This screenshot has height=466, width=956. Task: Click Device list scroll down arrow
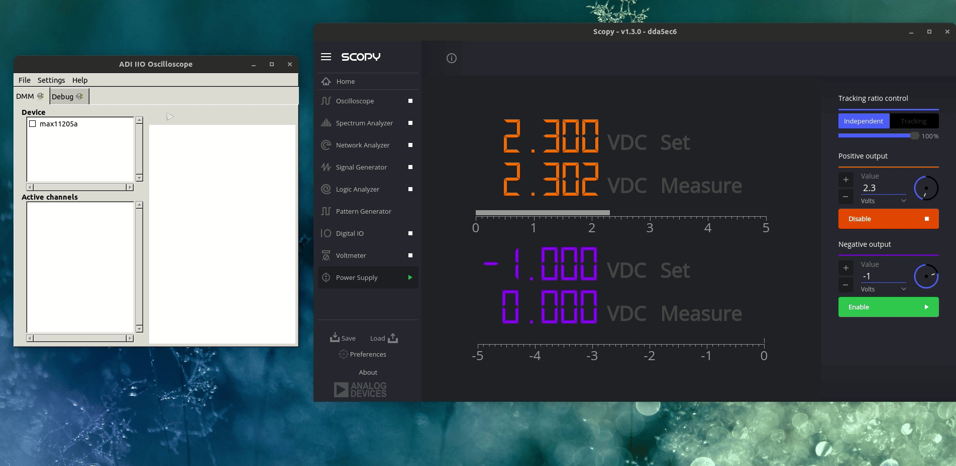139,178
